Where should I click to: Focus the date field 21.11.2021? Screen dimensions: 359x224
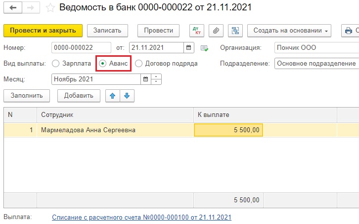coord(156,48)
